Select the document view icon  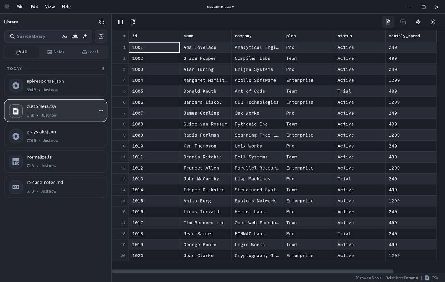388,22
